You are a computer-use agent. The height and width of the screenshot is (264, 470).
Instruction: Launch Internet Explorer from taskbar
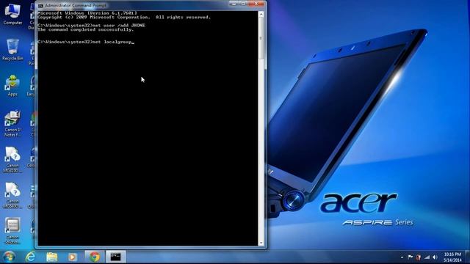click(x=30, y=257)
